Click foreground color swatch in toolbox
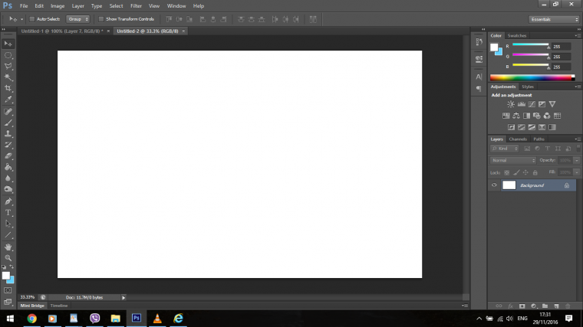583x327 pixels. tap(6, 276)
